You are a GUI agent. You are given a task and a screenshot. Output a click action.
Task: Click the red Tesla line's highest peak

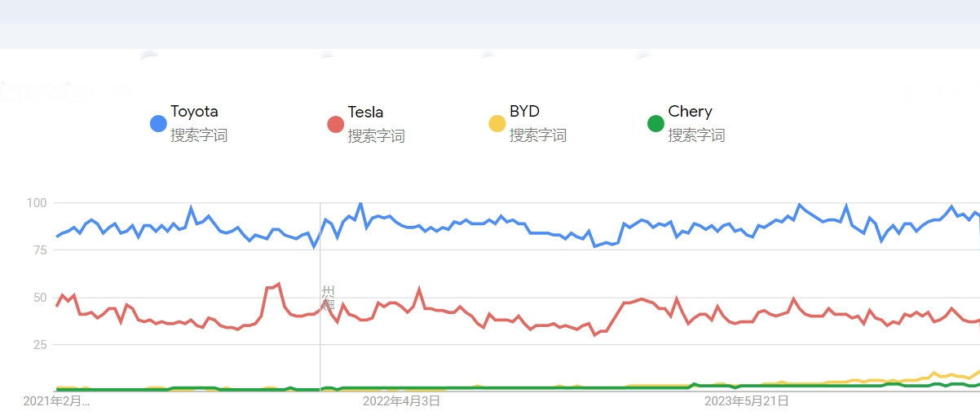pos(279,284)
